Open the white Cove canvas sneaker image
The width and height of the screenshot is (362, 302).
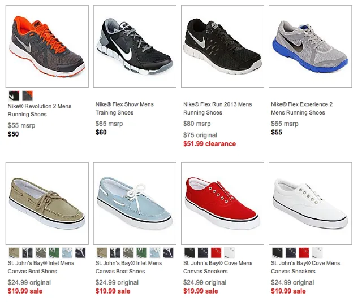pyautogui.click(x=311, y=203)
